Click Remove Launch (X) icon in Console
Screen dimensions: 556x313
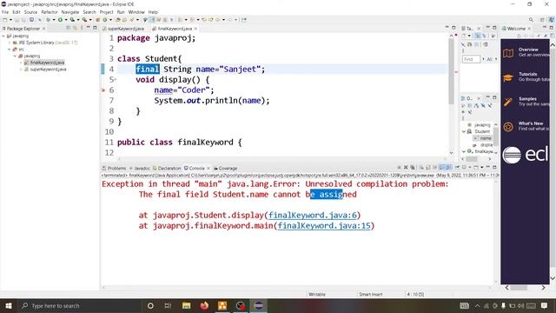[406, 168]
